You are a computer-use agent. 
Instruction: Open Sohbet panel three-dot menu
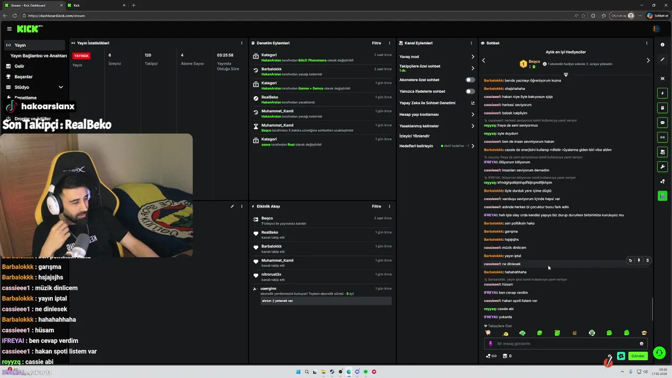647,43
